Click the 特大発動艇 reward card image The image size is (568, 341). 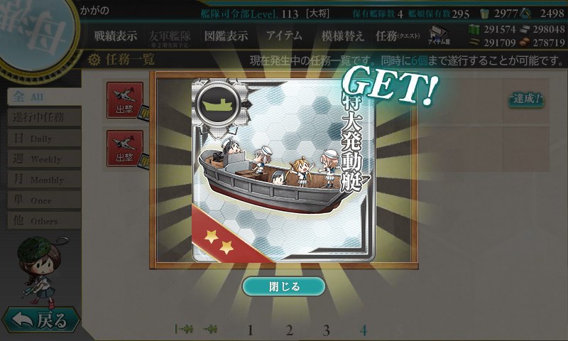[x=283, y=170]
